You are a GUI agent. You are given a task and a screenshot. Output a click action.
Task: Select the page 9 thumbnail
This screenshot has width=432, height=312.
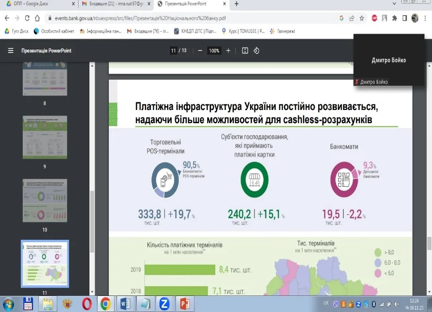point(45,138)
